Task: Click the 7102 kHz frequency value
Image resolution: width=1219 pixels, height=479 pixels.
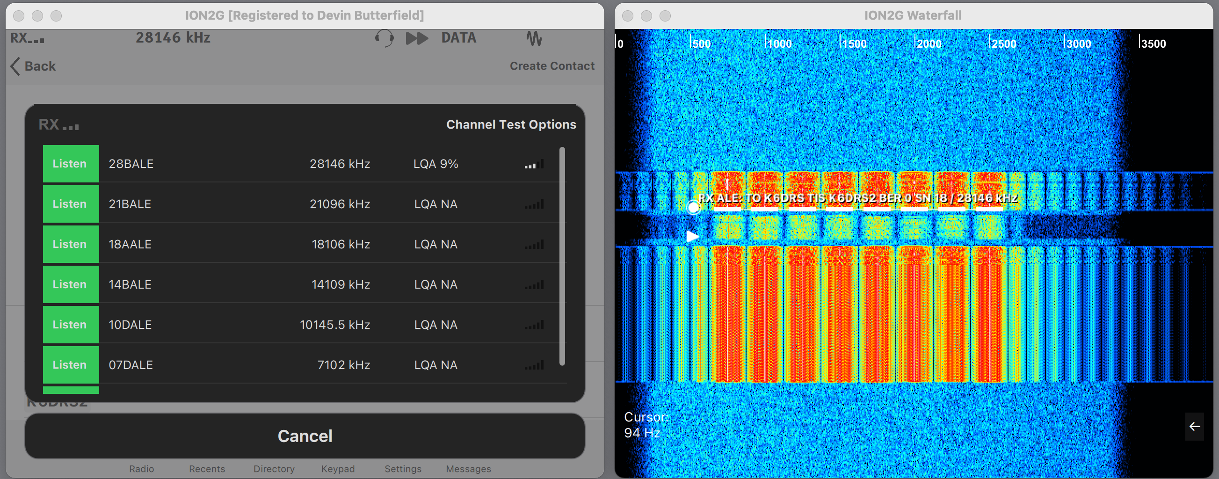Action: coord(343,365)
